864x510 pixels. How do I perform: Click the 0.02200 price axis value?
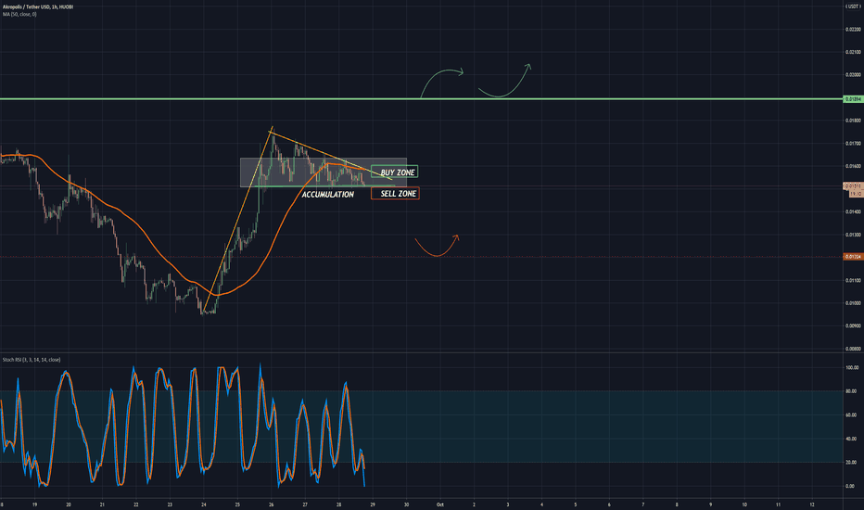pyautogui.click(x=853, y=30)
